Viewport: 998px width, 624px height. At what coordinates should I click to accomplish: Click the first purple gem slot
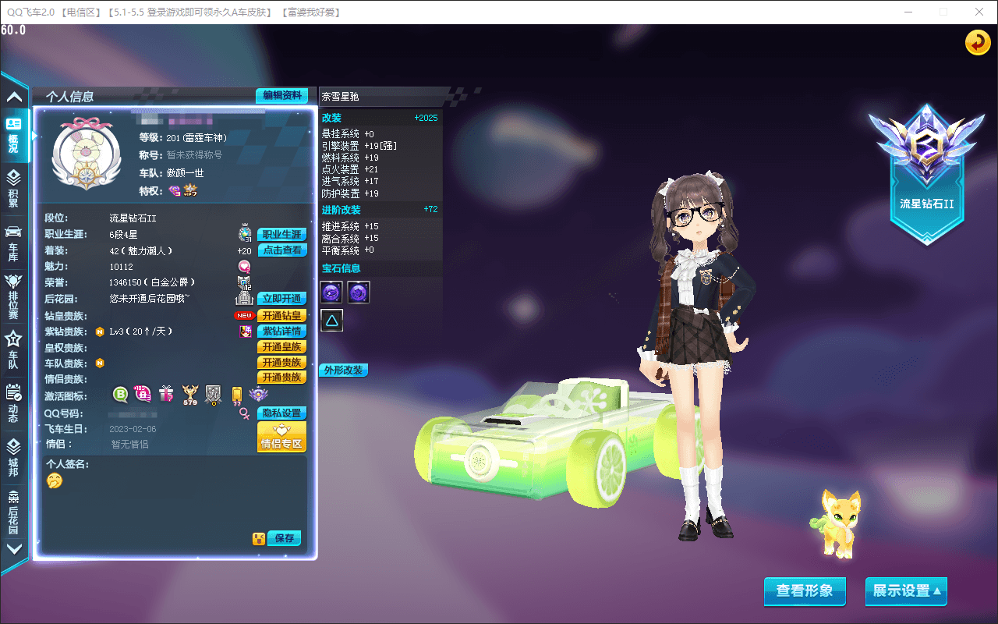click(x=331, y=292)
